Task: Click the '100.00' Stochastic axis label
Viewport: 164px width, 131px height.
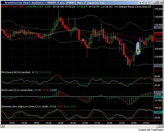Action: pos(158,108)
